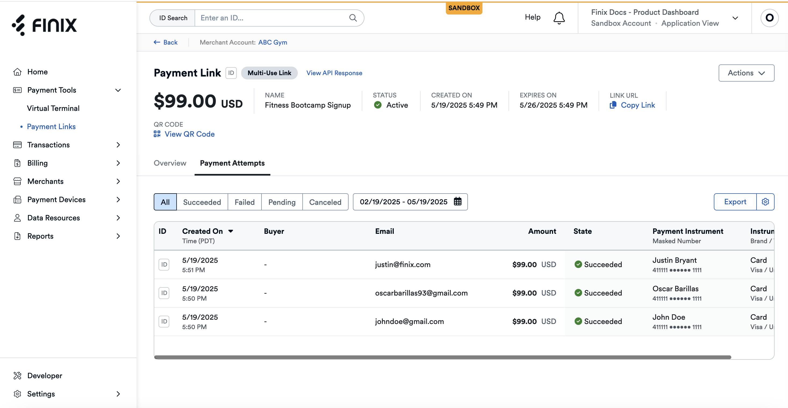Image resolution: width=788 pixels, height=408 pixels.
Task: Copy ID of oscarbarillas93@gmail.com attempt
Action: pos(164,293)
